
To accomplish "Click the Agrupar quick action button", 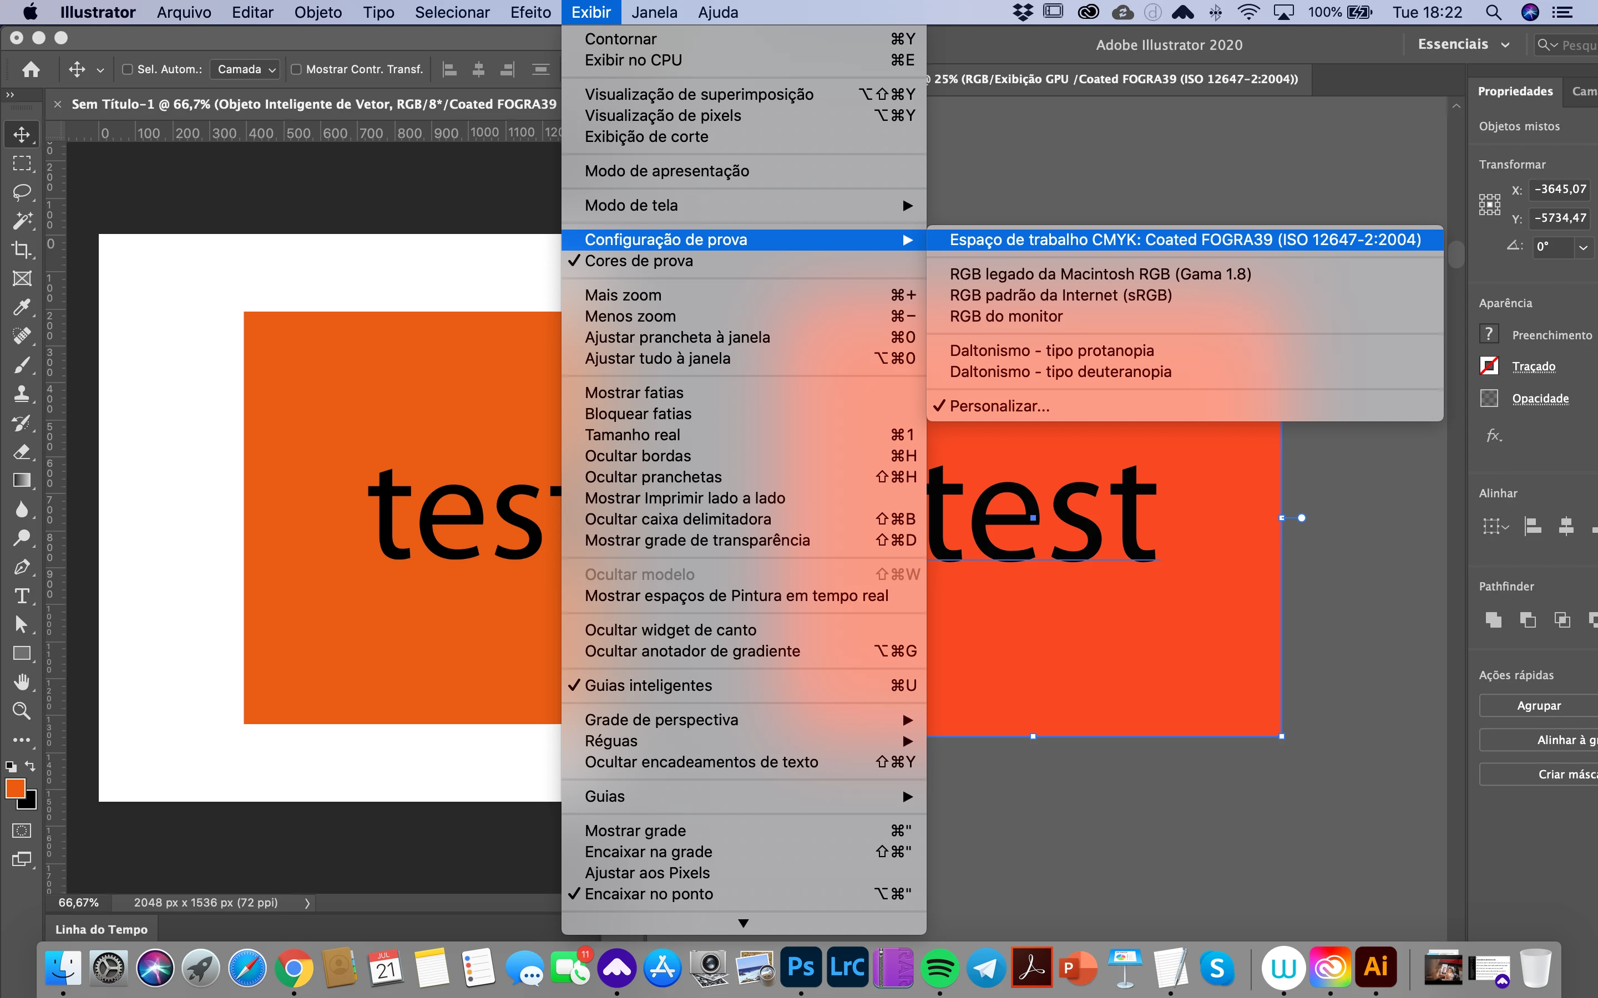I will (x=1539, y=706).
